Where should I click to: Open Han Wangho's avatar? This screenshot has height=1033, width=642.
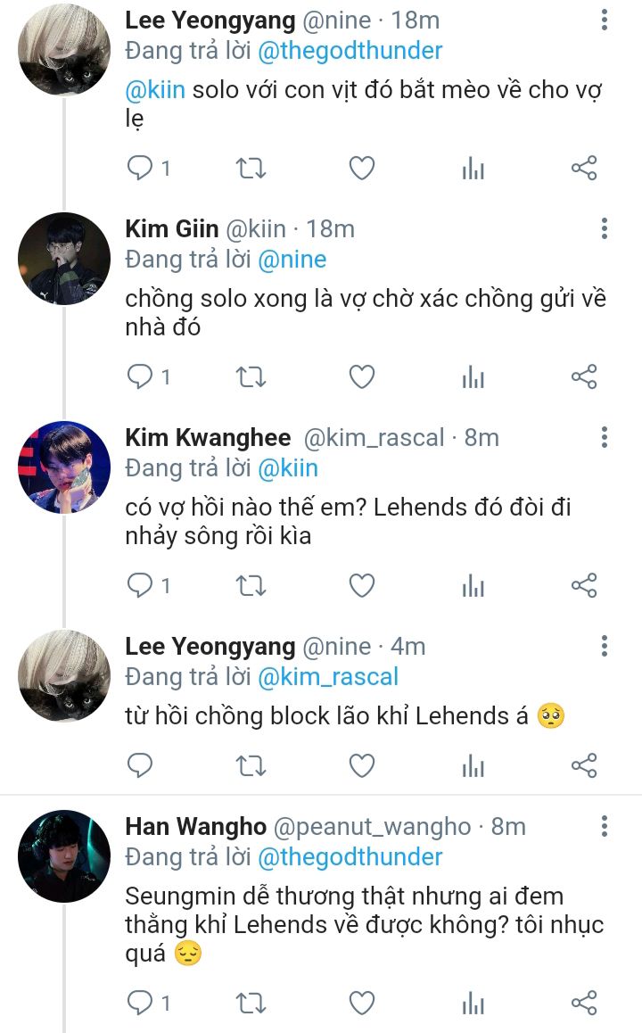click(x=63, y=855)
